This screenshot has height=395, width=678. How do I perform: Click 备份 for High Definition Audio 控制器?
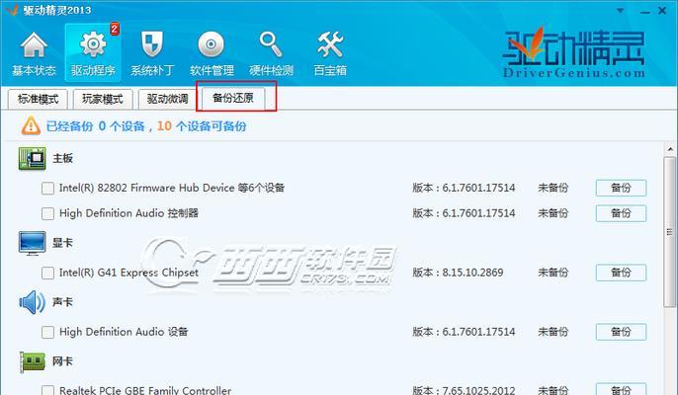click(621, 213)
